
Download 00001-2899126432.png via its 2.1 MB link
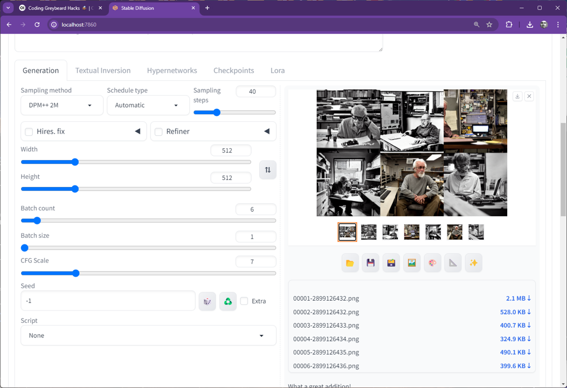click(518, 299)
